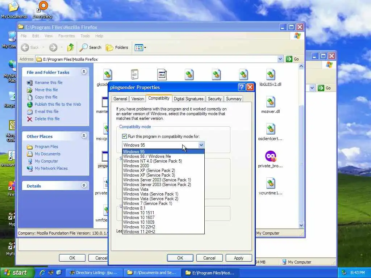Click Delete this file task
This screenshot has height=278, width=371.
tap(47, 119)
